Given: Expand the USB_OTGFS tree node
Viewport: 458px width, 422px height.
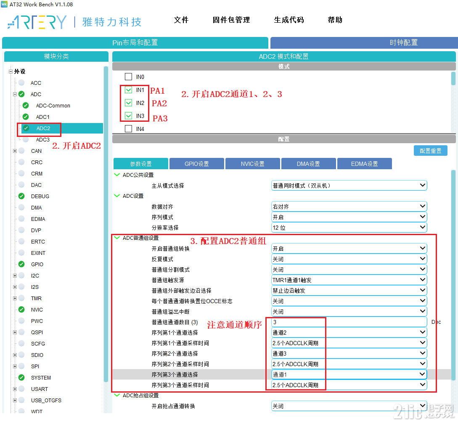Looking at the screenshot, I should click(x=15, y=400).
